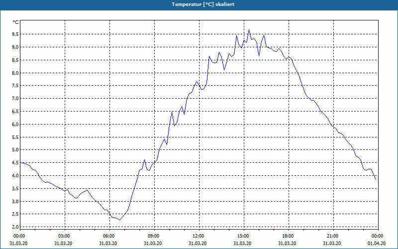Screen dimensions: 398x249
Task: Select the '06:00' time label
Action: [109, 236]
